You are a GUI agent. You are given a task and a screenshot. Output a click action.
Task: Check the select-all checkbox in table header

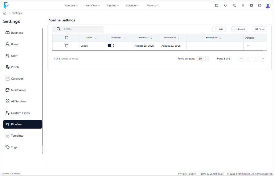tap(66, 38)
